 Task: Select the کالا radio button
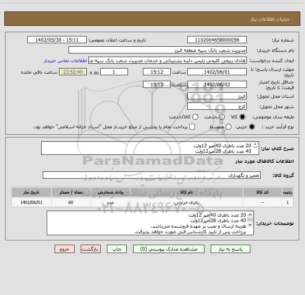242,117
